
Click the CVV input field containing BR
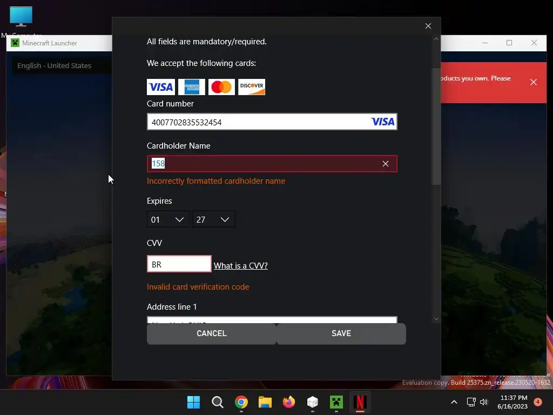179,264
